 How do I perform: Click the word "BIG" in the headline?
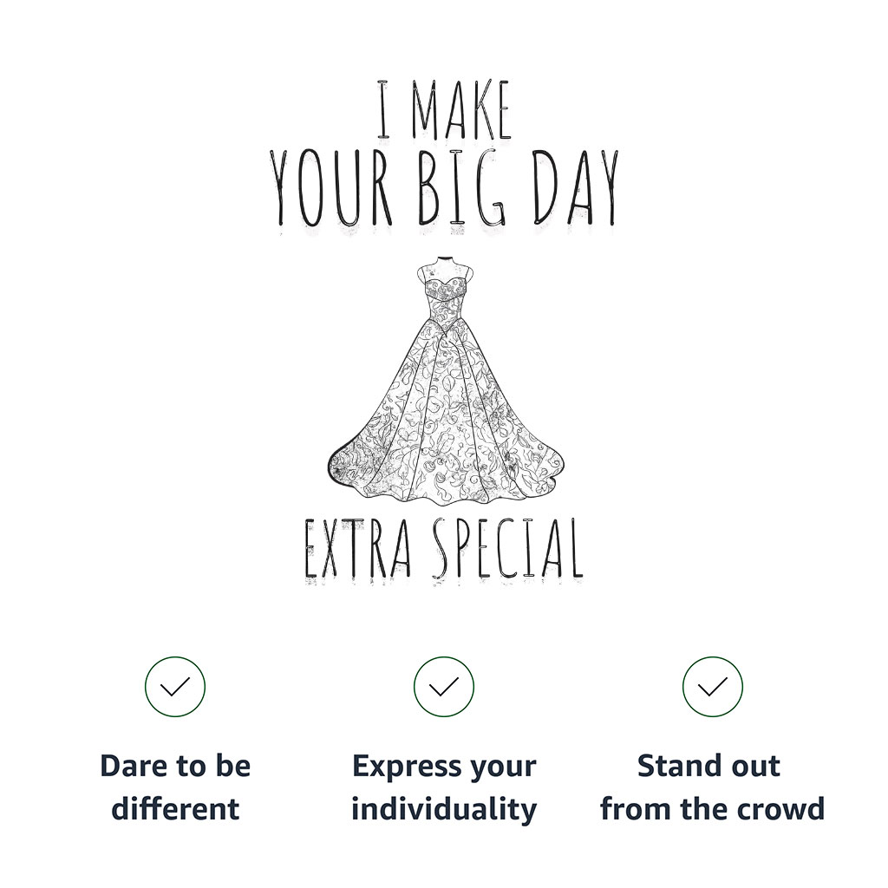[x=463, y=189]
